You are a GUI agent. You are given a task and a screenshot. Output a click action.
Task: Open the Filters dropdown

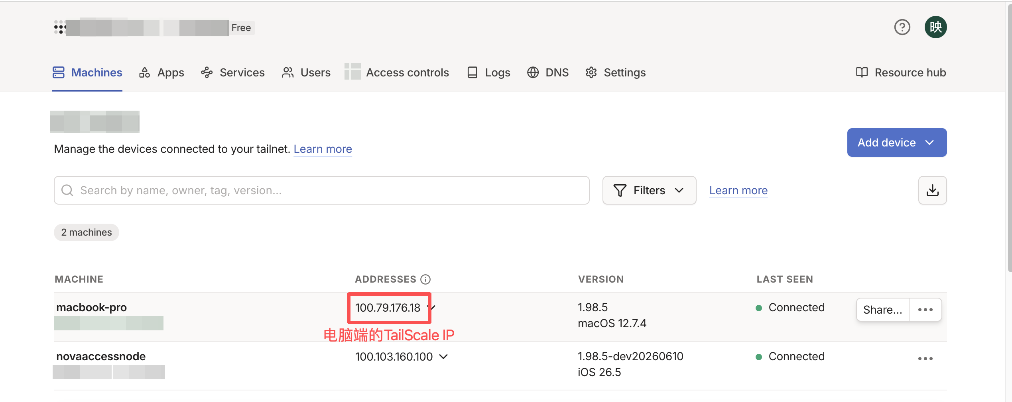[649, 190]
